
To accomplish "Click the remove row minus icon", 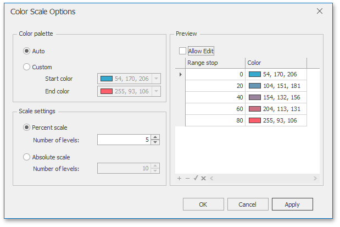I will coord(187,178).
